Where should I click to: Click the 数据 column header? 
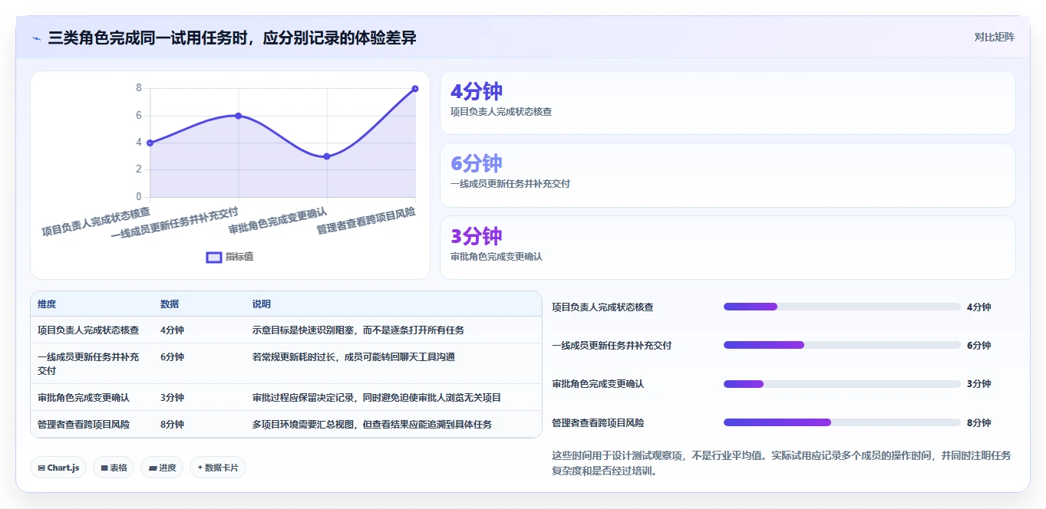click(170, 304)
